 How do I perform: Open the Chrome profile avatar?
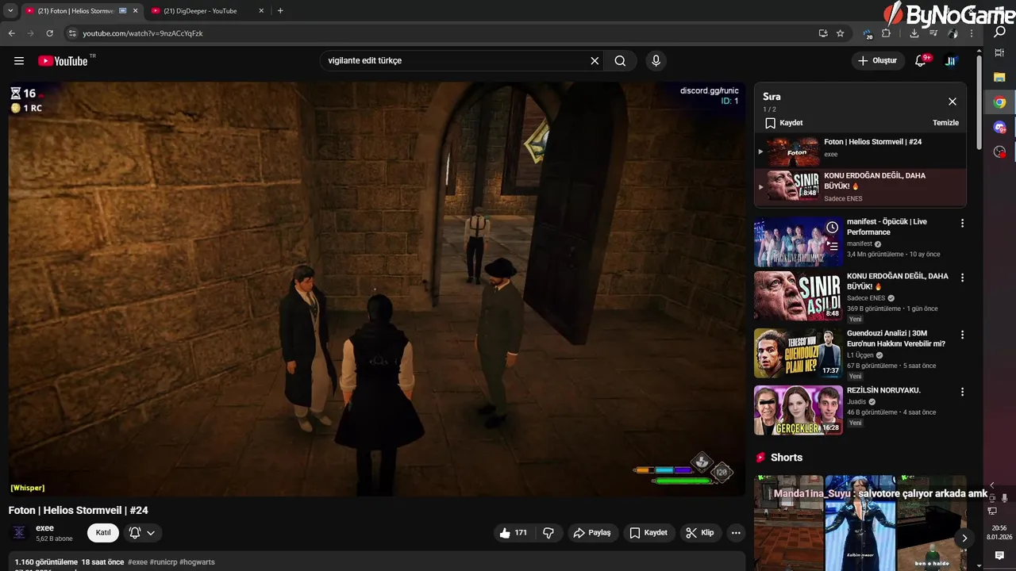(952, 33)
